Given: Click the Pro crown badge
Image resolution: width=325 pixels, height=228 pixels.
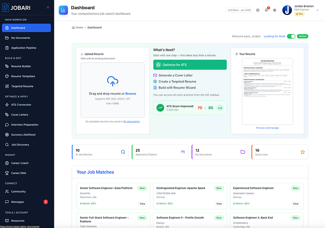Looking at the screenshot, I should click(299, 14).
